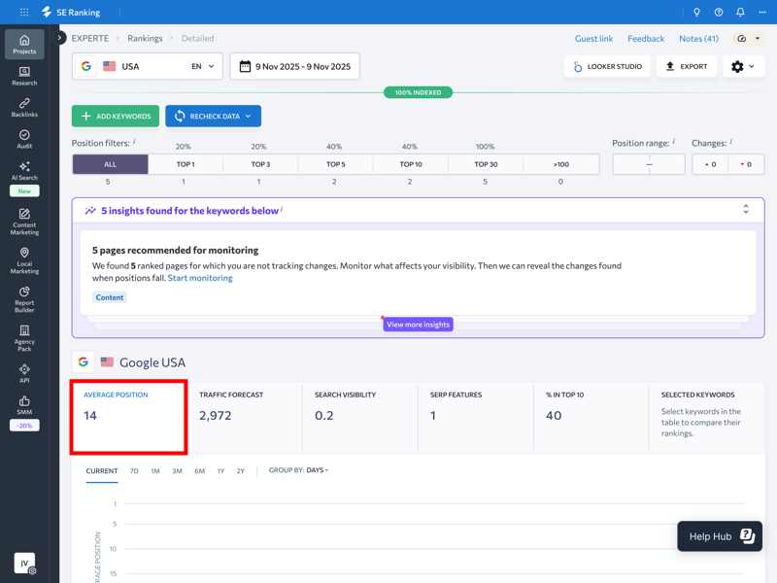Open Report Builder in the sidebar
Screen dimensions: 777x583
coord(24,297)
